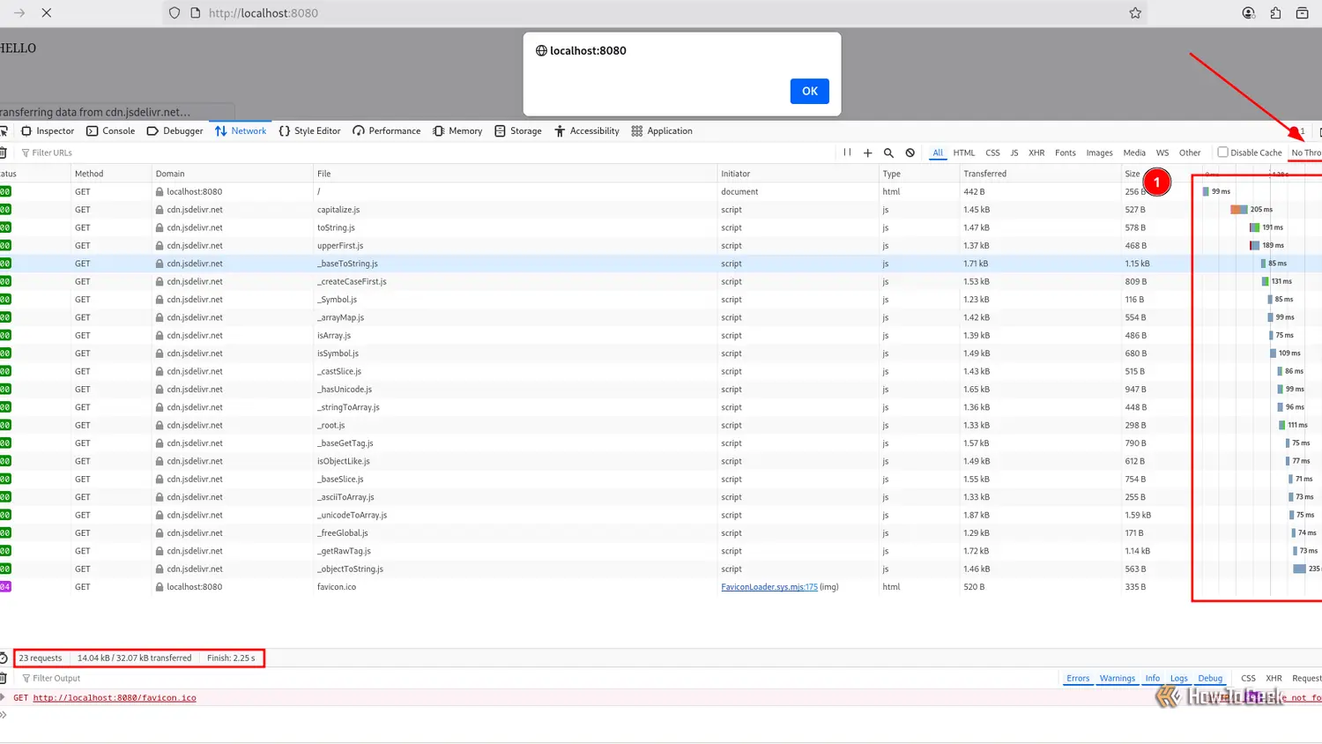Open the Firefox account icon
The width and height of the screenshot is (1322, 744).
coord(1248,13)
